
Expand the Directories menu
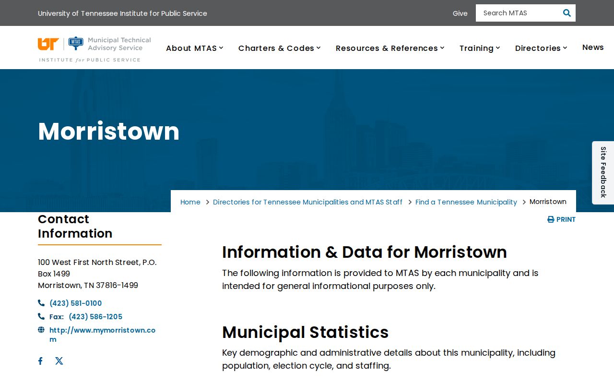coord(541,48)
